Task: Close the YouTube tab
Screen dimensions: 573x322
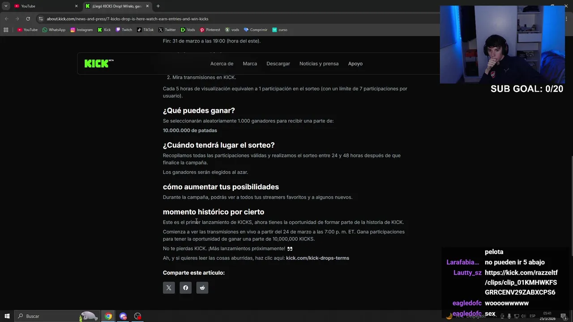Action: 76,6
